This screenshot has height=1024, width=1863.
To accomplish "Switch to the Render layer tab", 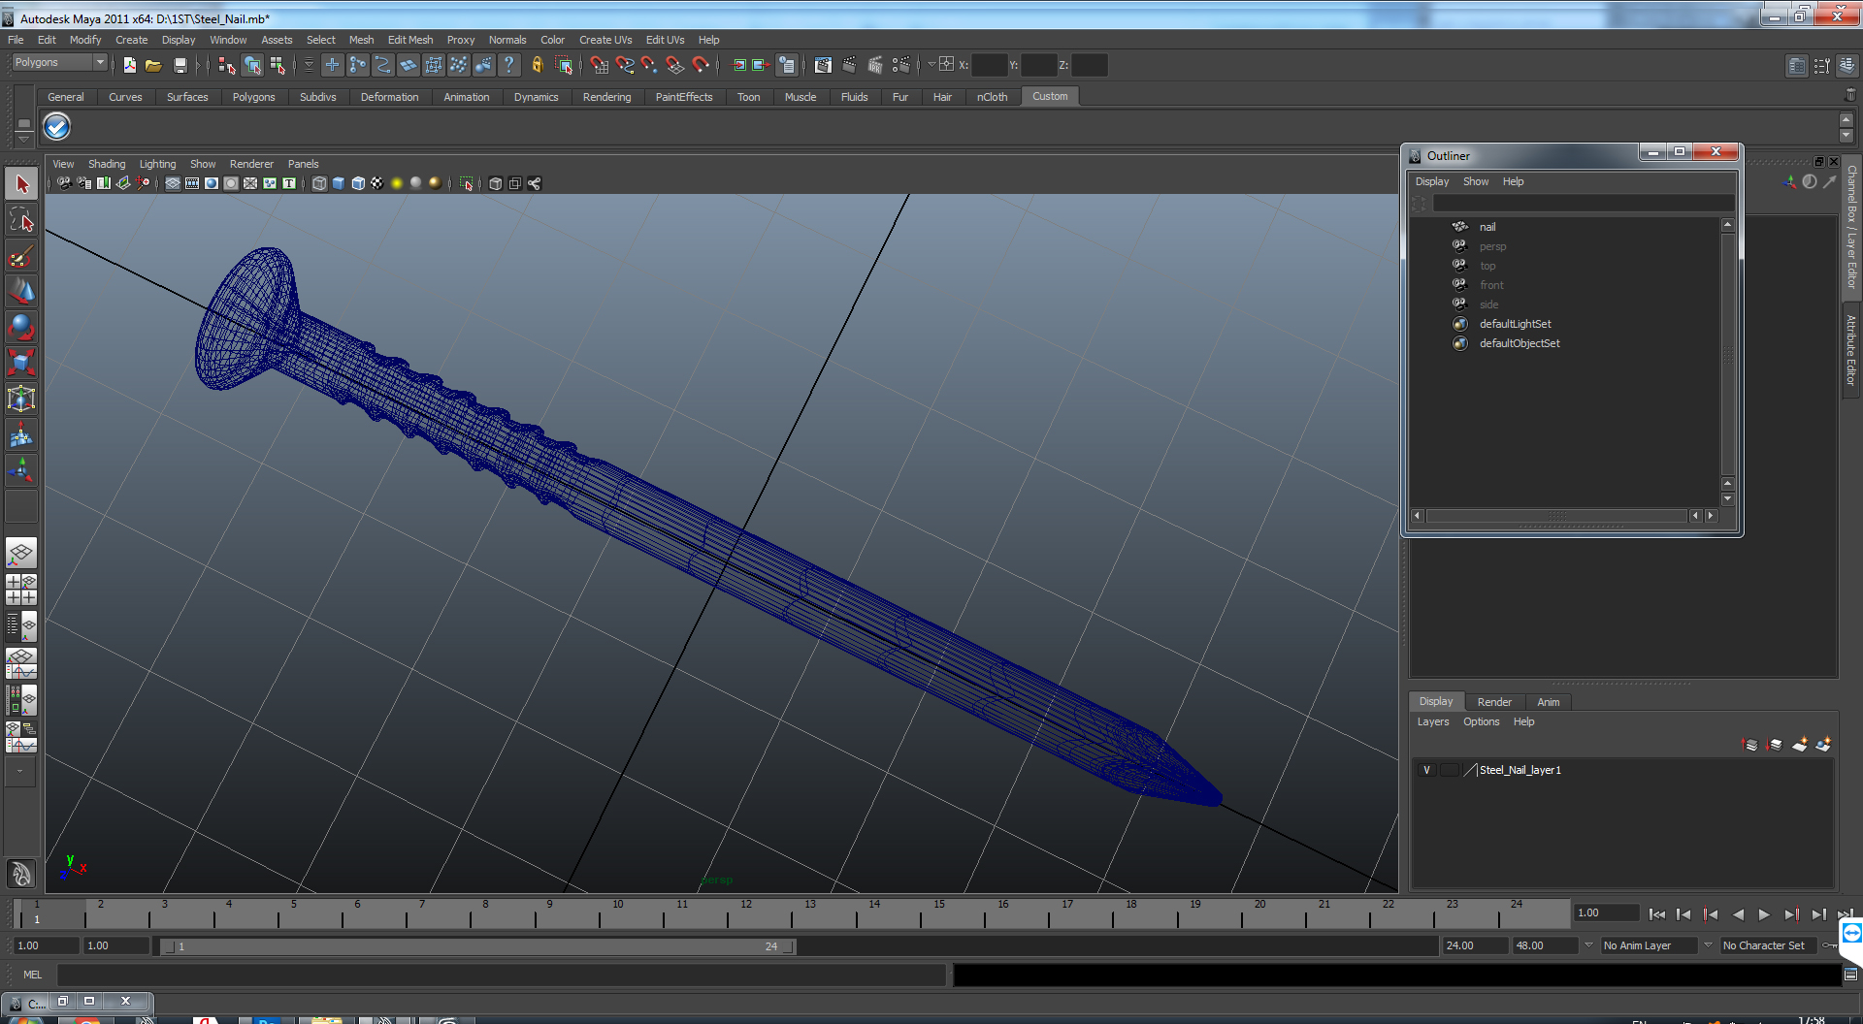I will [1494, 702].
